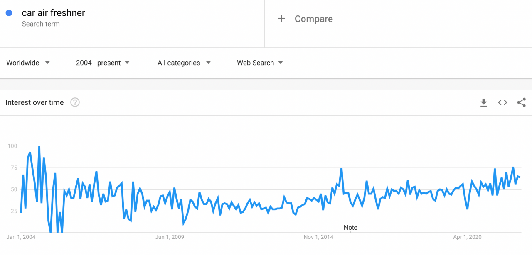Image resolution: width=532 pixels, height=255 pixels.
Task: Click the Search term label text
Action: [x=41, y=24]
